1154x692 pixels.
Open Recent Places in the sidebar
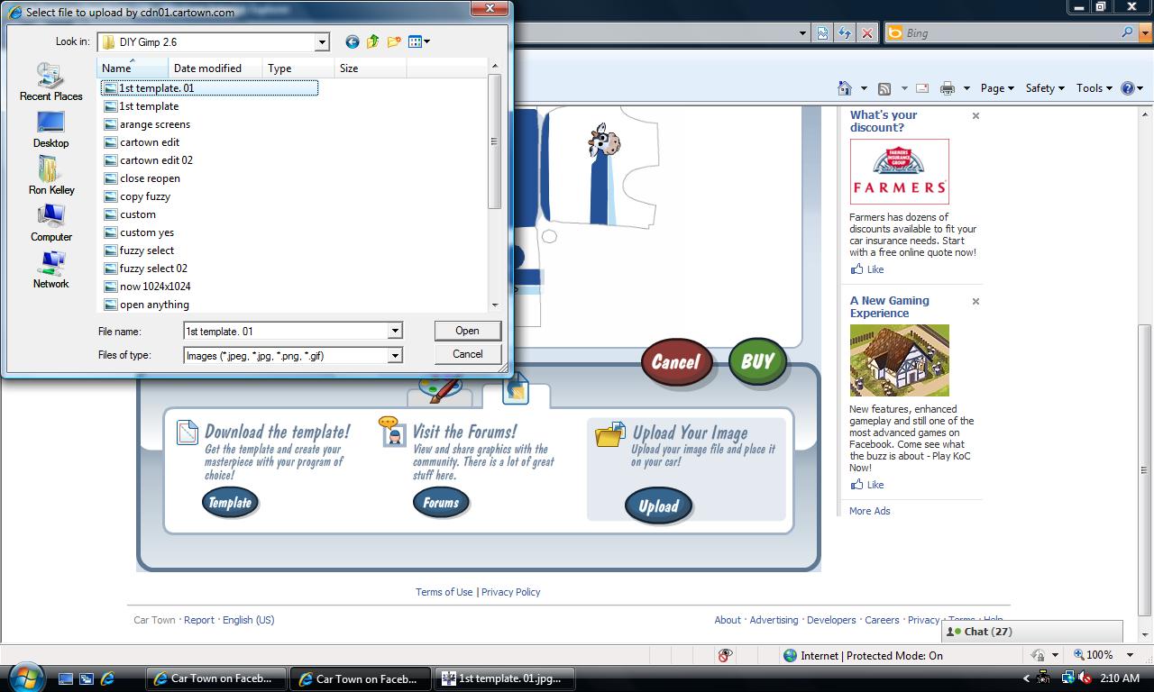pyautogui.click(x=50, y=82)
